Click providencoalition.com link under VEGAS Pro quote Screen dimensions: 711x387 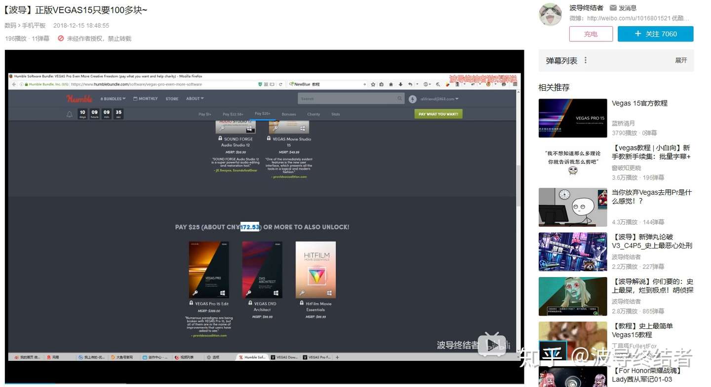tap(209, 336)
